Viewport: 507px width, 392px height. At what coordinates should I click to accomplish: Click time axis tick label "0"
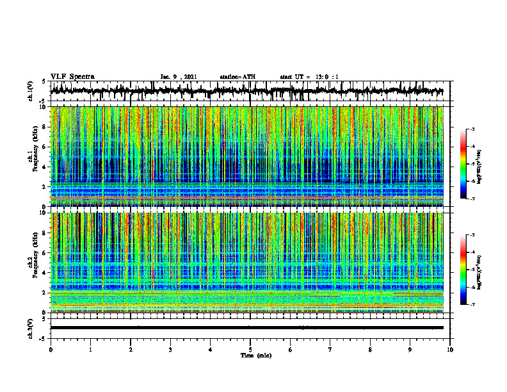coord(51,350)
